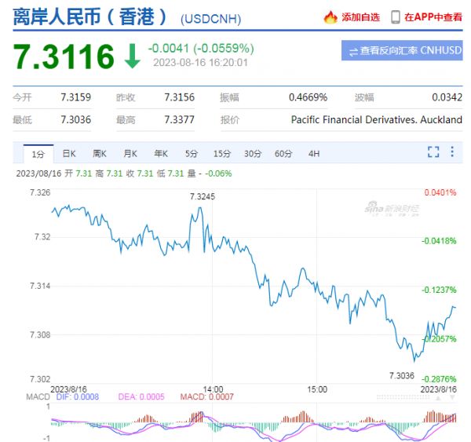This screenshot has width=471, height=442.
Task: Select the 周K chart tab
Action: pyautogui.click(x=99, y=154)
